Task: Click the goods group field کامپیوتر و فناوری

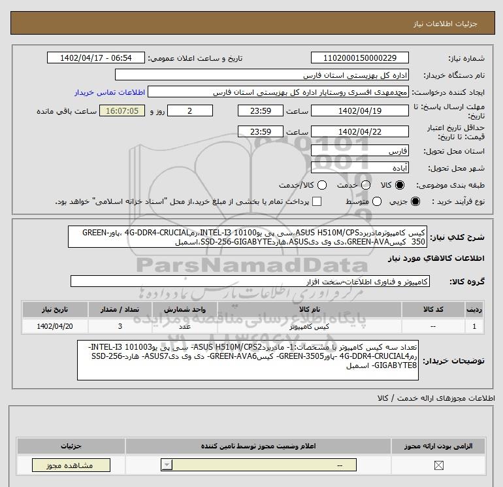Action: click(250, 281)
